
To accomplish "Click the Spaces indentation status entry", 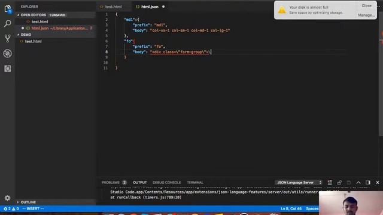I will [x=312, y=209].
